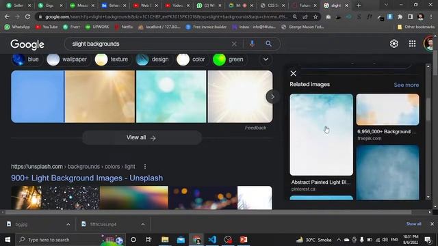438x246 pixels.
Task: Click the share page icon in address bar
Action: tap(305, 16)
